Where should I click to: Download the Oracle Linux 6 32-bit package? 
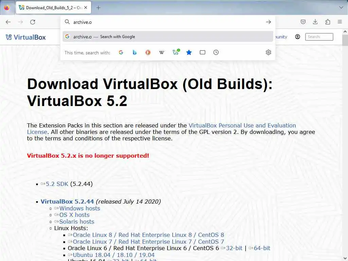234,248
